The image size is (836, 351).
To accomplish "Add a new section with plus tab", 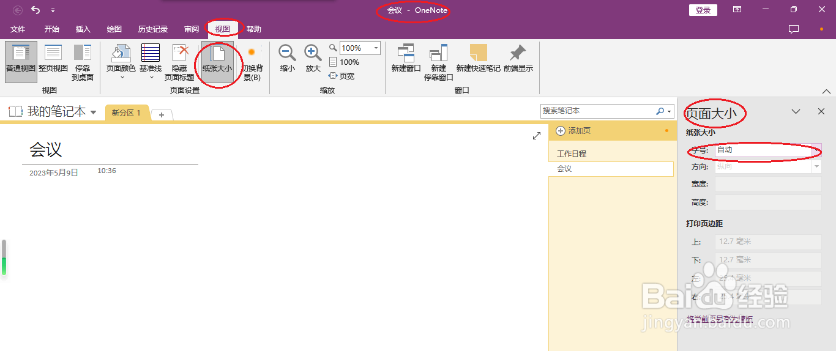I will 162,115.
